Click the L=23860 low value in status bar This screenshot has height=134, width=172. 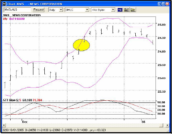(x=55, y=130)
